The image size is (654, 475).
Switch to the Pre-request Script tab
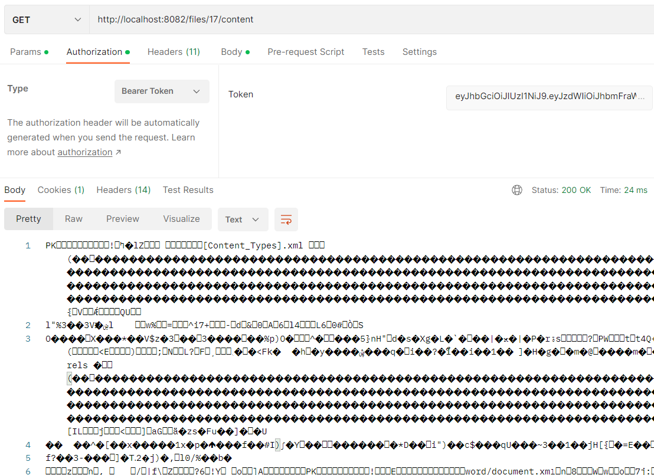(306, 52)
